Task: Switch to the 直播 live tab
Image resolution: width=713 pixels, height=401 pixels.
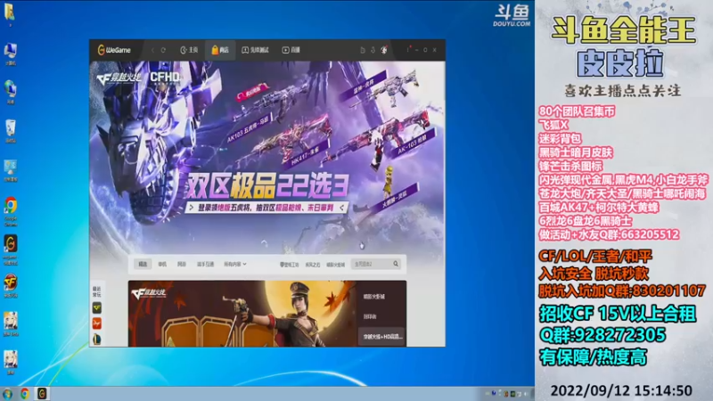Action: [x=291, y=50]
